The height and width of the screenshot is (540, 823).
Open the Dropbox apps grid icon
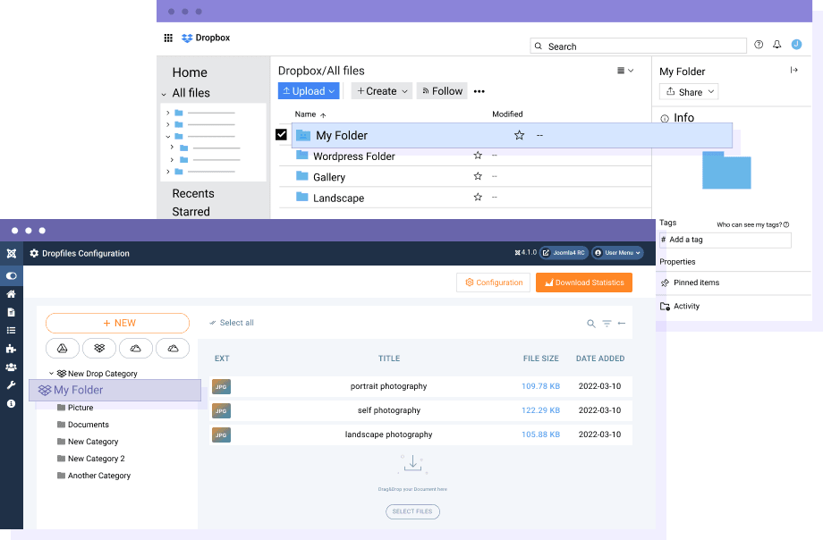pos(168,38)
